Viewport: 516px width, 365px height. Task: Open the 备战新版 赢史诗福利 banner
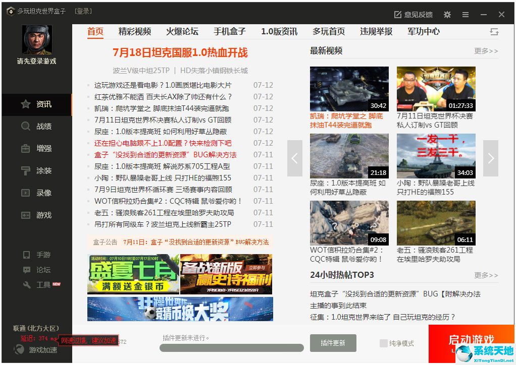226,274
